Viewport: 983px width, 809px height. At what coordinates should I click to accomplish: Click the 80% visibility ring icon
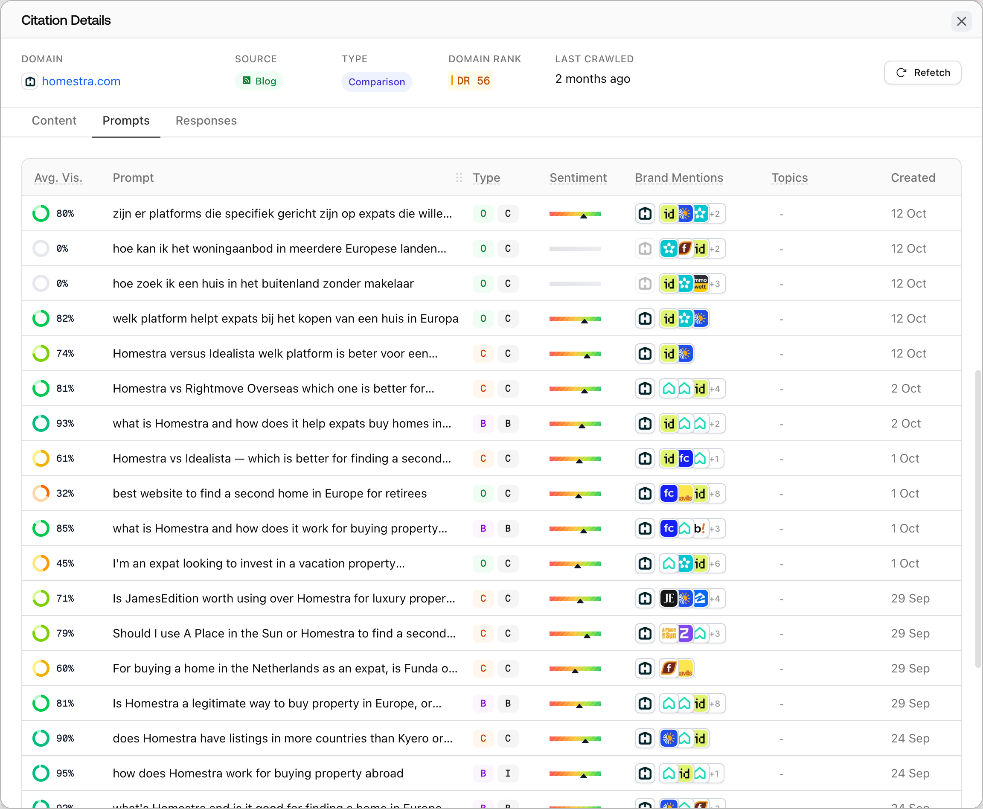point(41,213)
